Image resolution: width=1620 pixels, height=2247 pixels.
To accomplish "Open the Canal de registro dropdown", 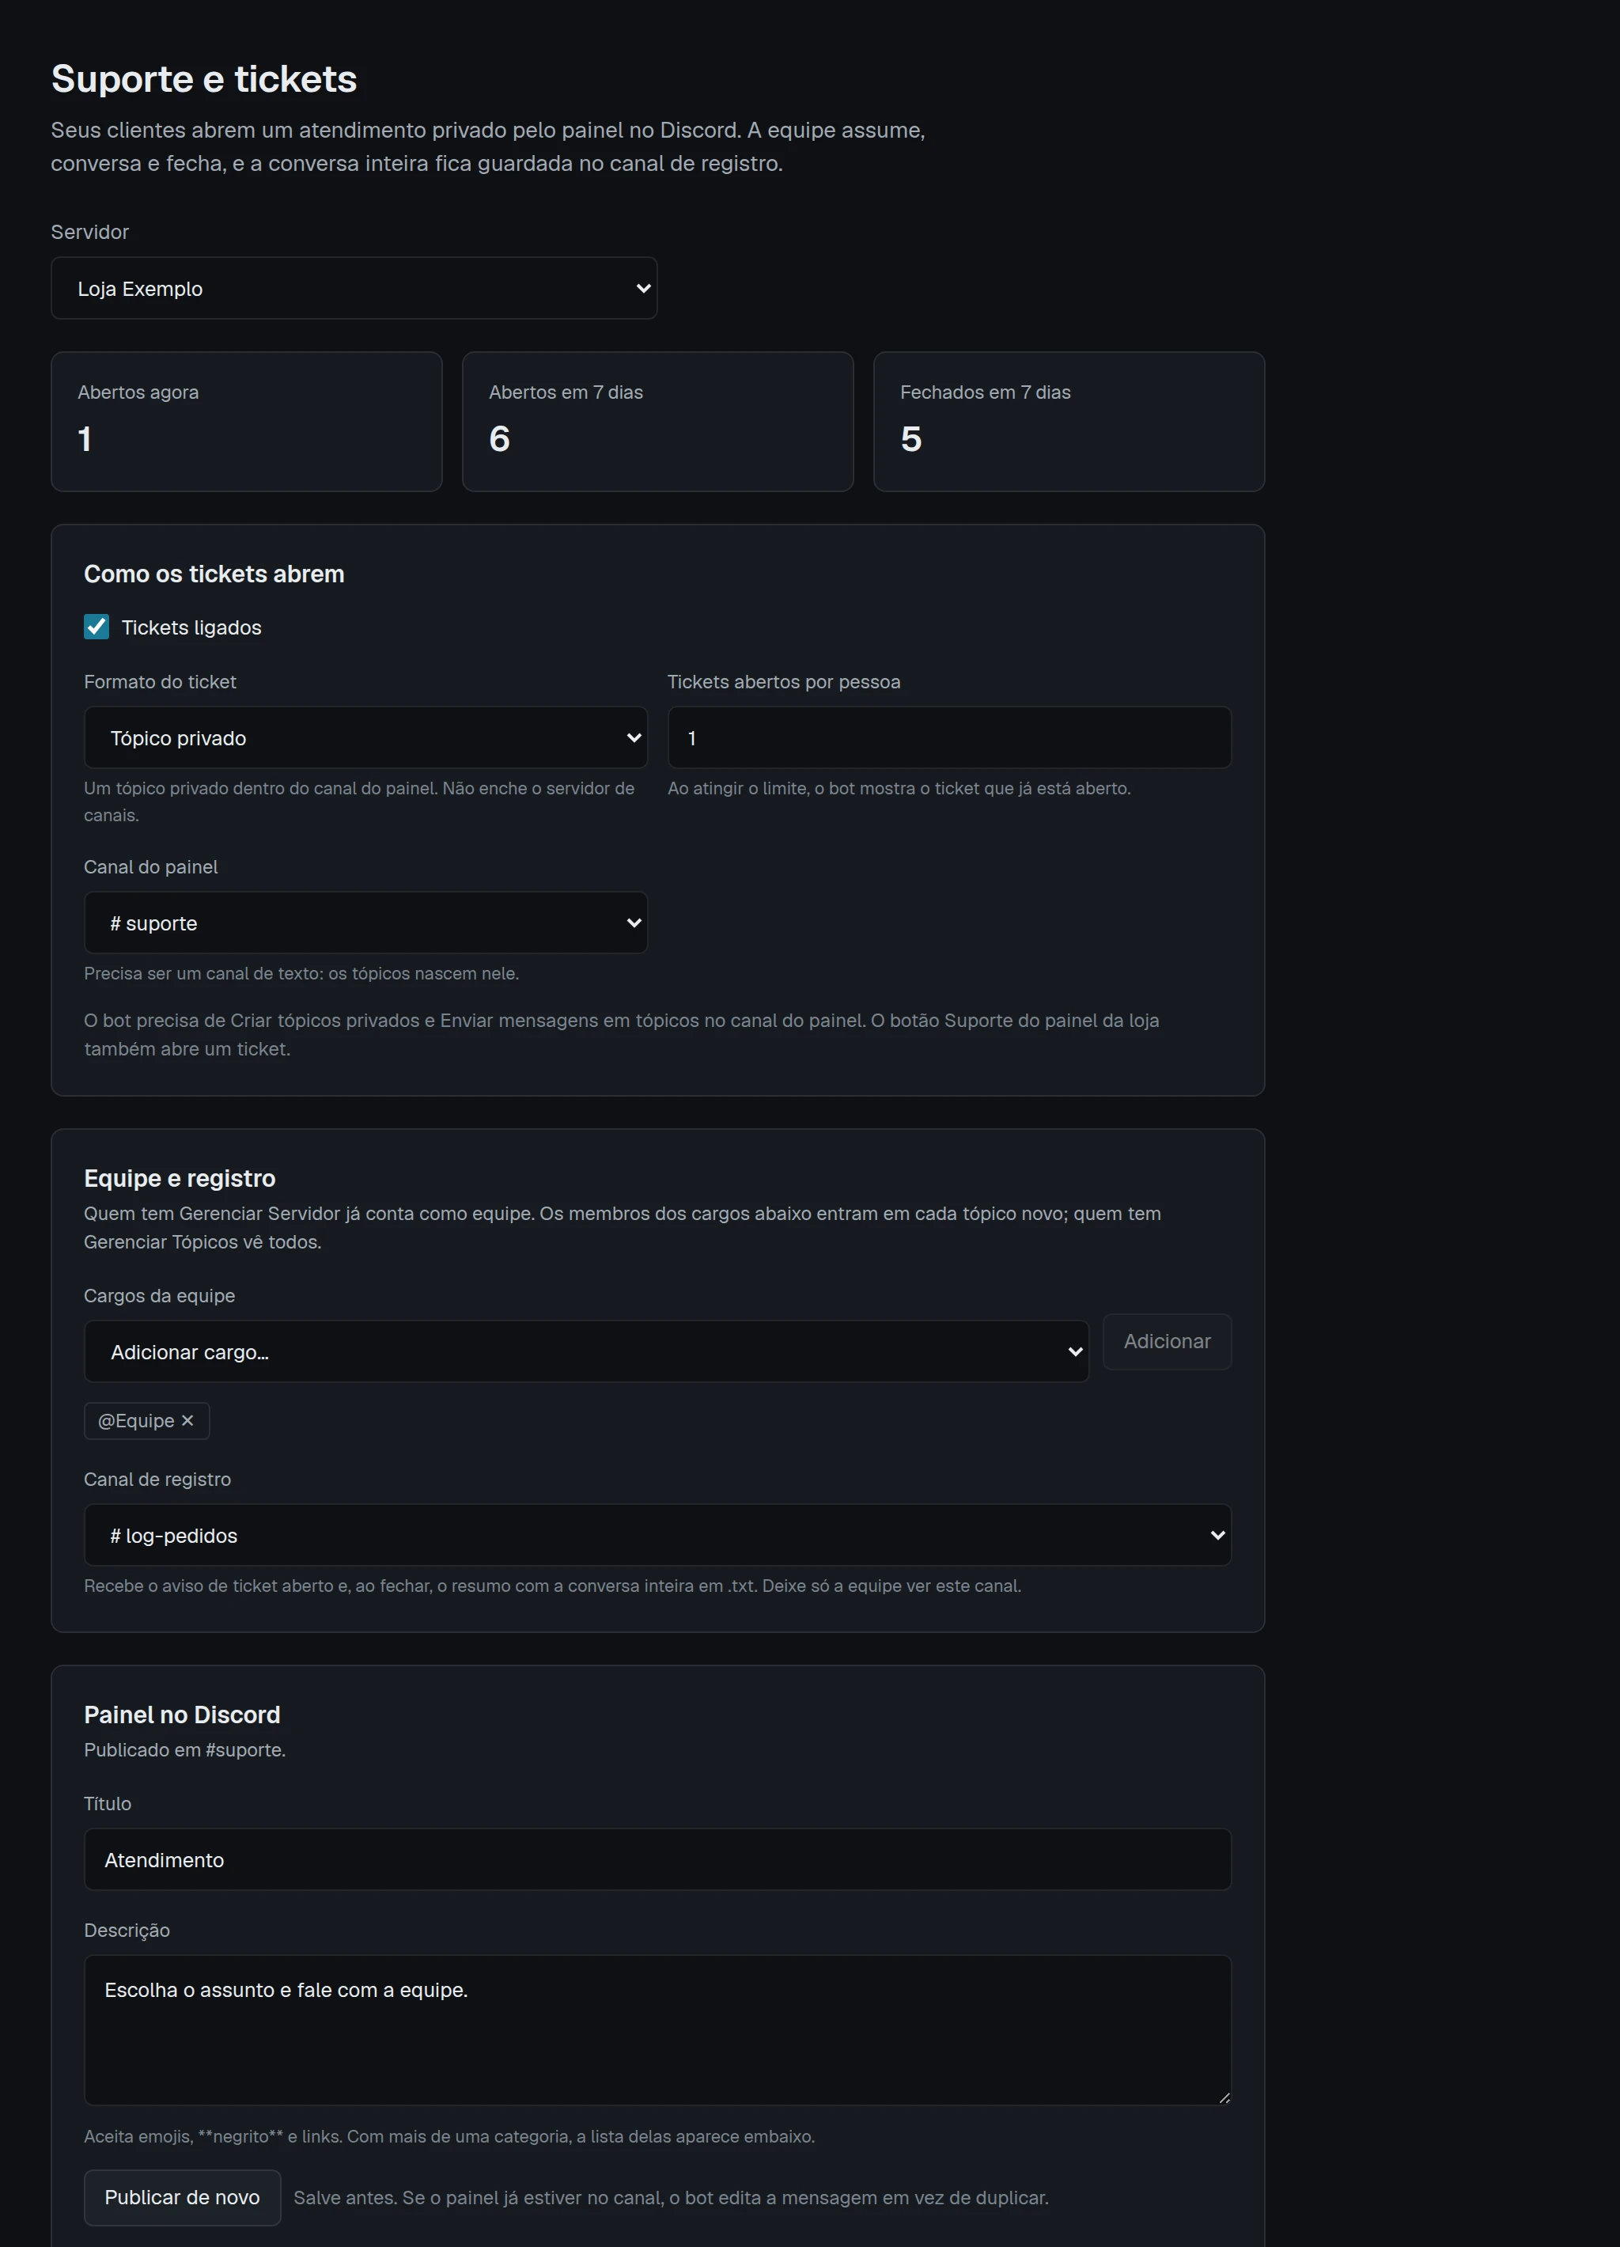I will click(657, 1536).
